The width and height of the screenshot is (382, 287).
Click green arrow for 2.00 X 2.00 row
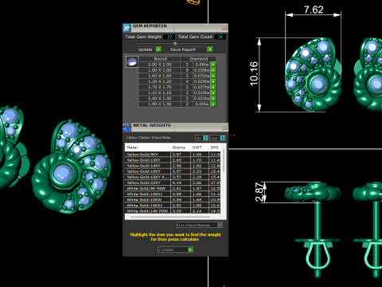213,65
